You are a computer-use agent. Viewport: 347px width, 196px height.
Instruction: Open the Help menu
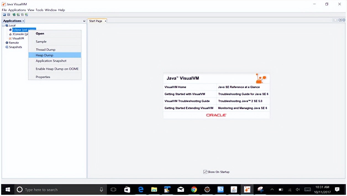pos(61,10)
